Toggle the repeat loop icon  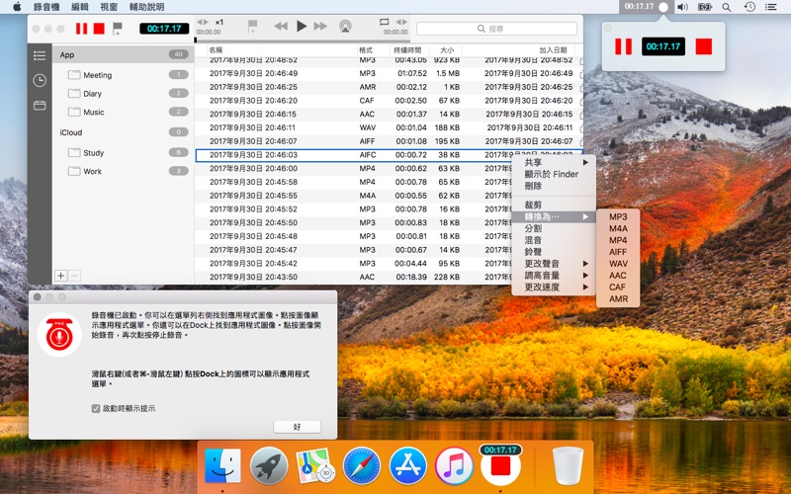pyautogui.click(x=385, y=22)
